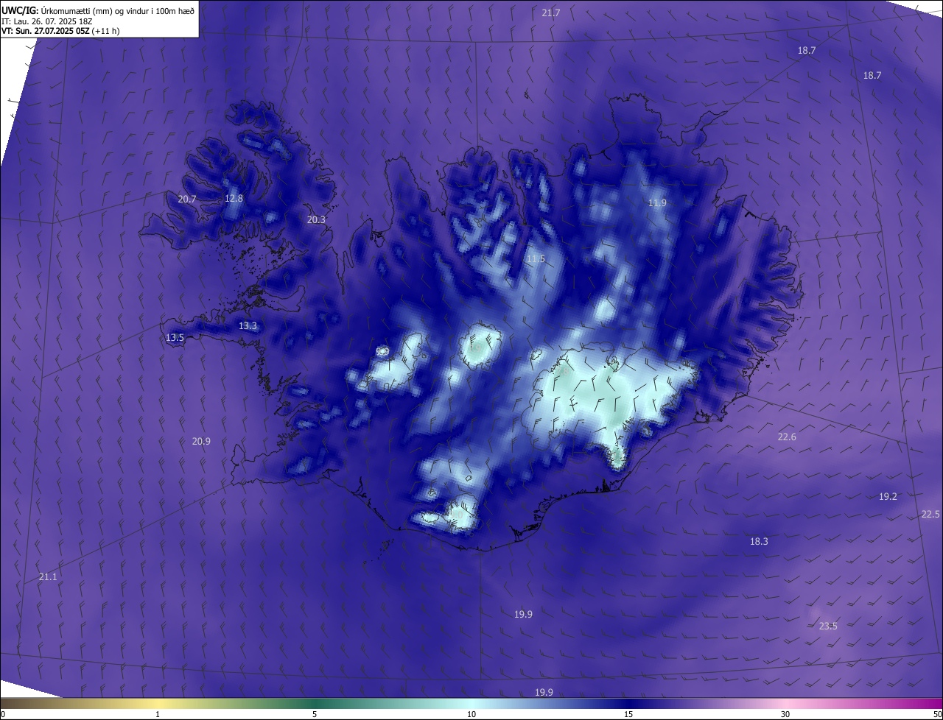Click the 18.3 value label
The height and width of the screenshot is (720, 943).
[759, 542]
